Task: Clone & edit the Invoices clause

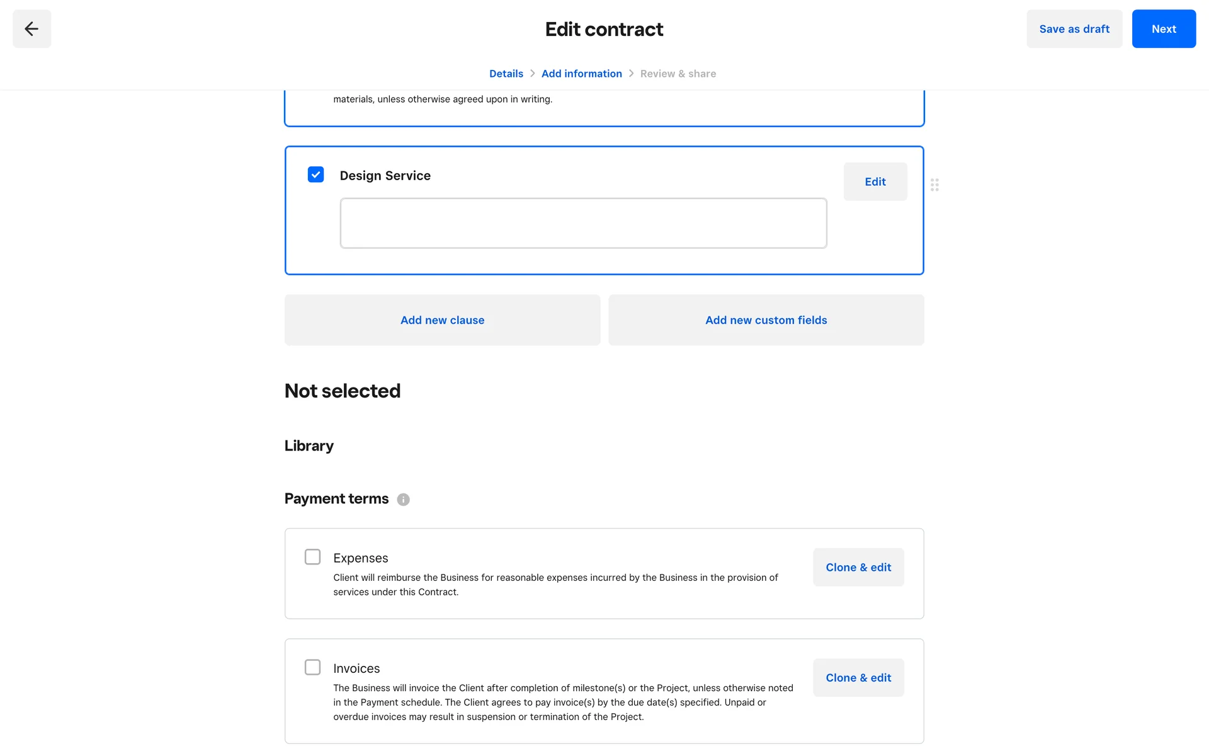Action: [858, 678]
